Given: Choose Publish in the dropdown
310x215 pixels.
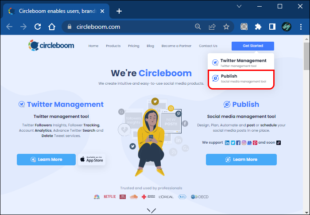Looking at the screenshot, I should (241, 79).
